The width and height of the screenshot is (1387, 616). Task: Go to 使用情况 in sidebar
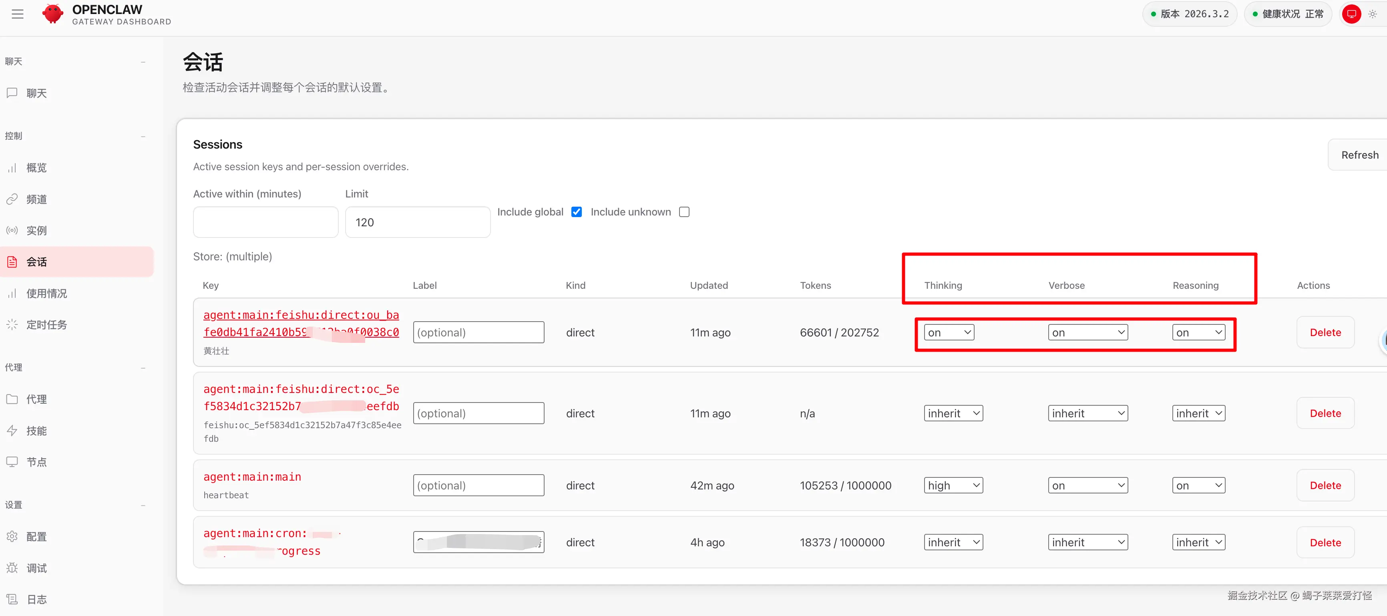click(47, 294)
